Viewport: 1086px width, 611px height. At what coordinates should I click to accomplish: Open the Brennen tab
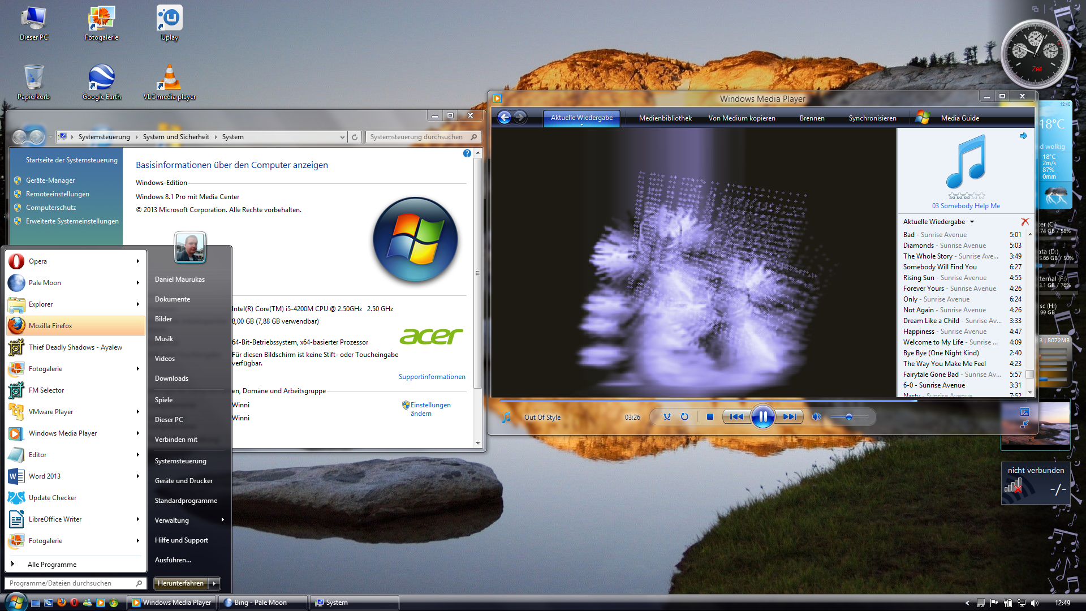coord(812,118)
